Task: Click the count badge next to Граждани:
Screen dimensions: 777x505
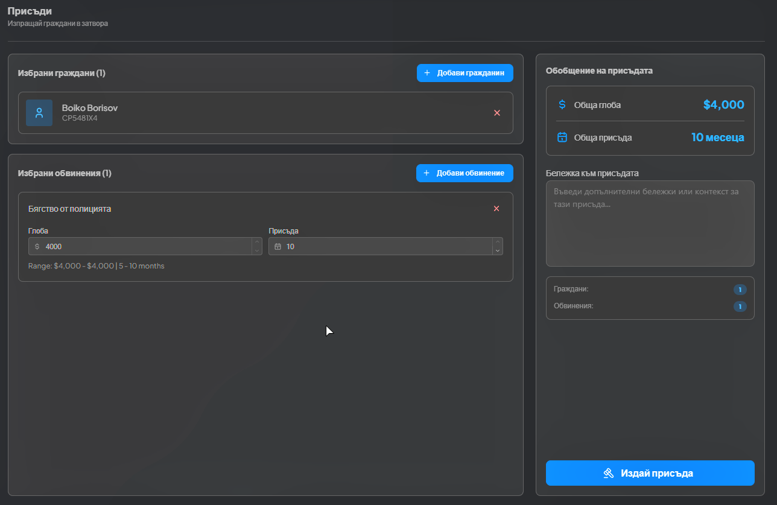Action: (740, 290)
